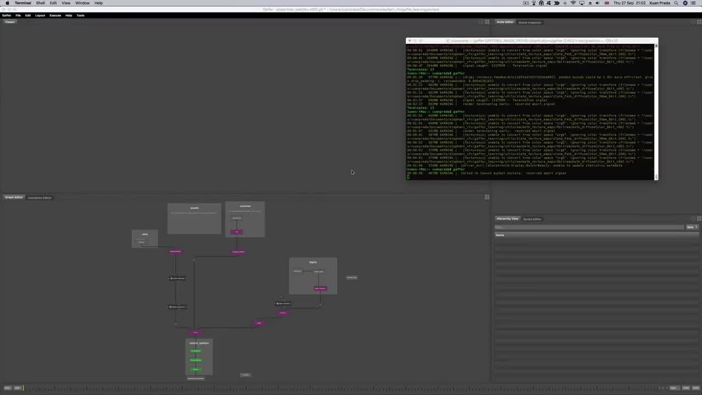Select the magenta node below cameras backdrop
Image resolution: width=702 pixels, height=395 pixels.
coord(239,252)
